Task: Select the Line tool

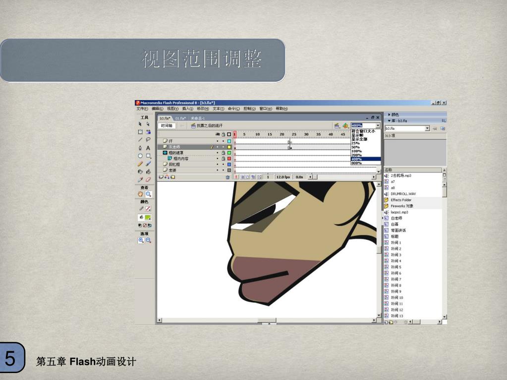Action: click(x=140, y=140)
